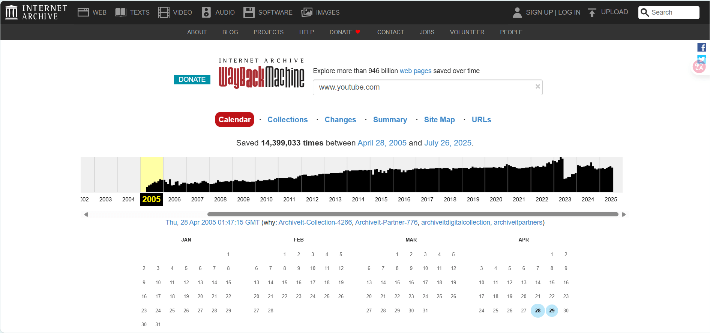Open the ArchiveIt-Collection-4266 link
The image size is (710, 333).
(x=315, y=222)
